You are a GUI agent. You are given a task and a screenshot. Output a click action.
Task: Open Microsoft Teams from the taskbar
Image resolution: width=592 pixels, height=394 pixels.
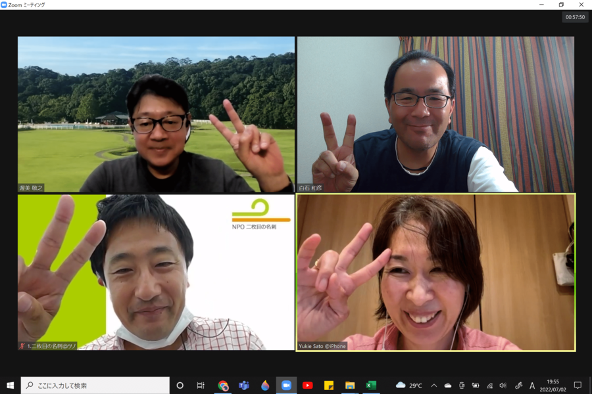(x=244, y=385)
